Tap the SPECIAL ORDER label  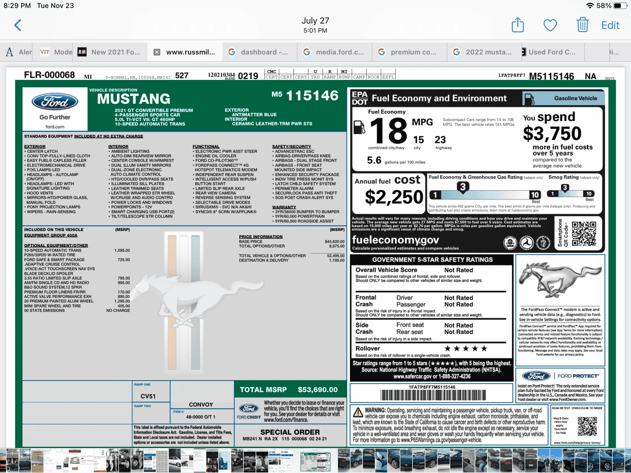click(290, 432)
